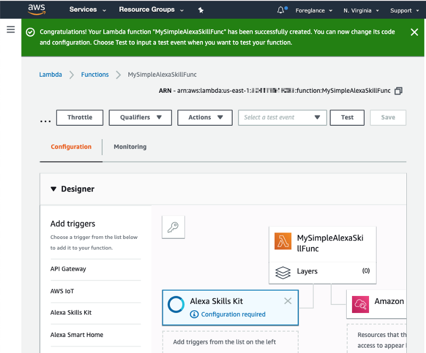The width and height of the screenshot is (426, 353).
Task: Remove the Alexa Skills Kit trigger
Action: (x=288, y=301)
